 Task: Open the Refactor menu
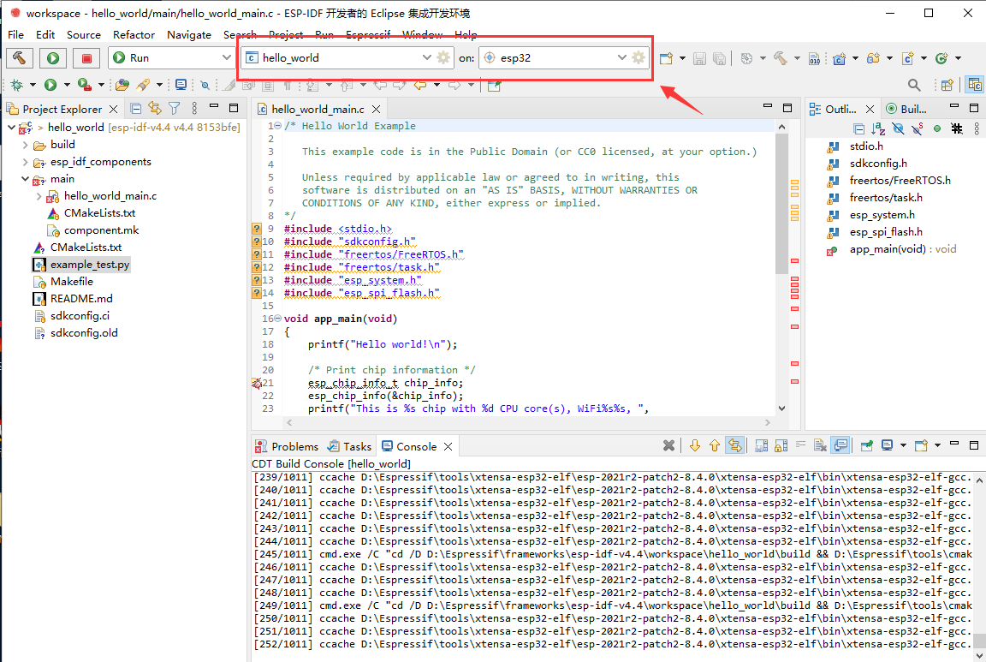tap(134, 34)
